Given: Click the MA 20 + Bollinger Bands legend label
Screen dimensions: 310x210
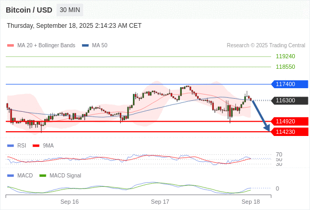Looking at the screenshot, I should pyautogui.click(x=46, y=46).
